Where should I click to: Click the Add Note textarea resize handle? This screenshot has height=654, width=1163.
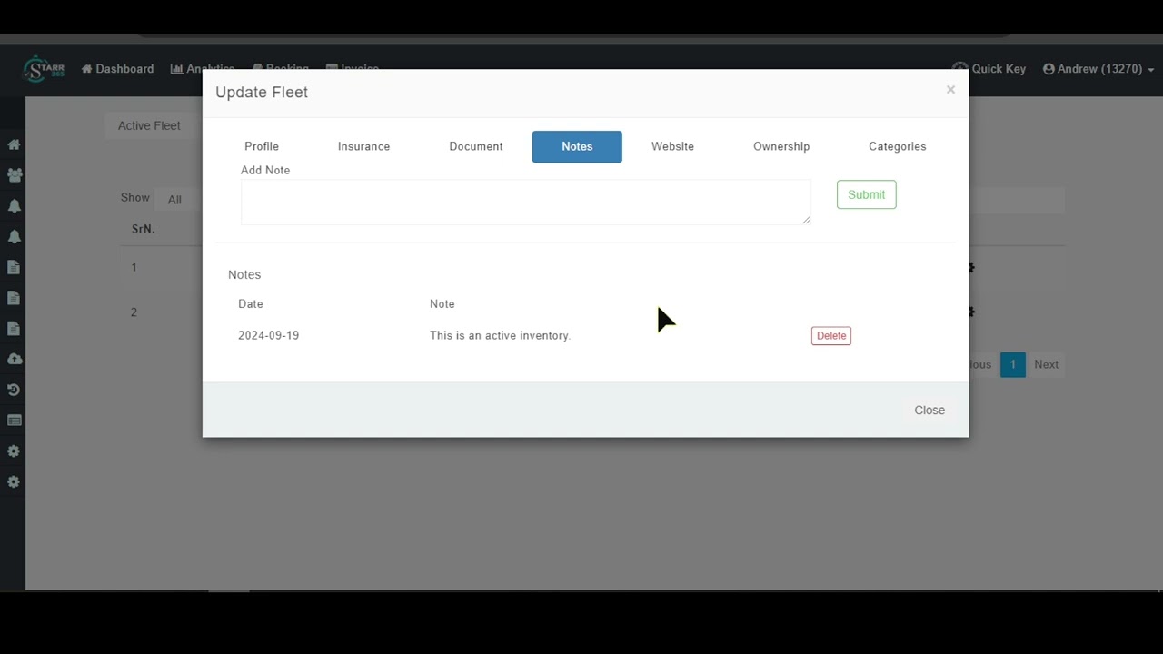coord(806,220)
